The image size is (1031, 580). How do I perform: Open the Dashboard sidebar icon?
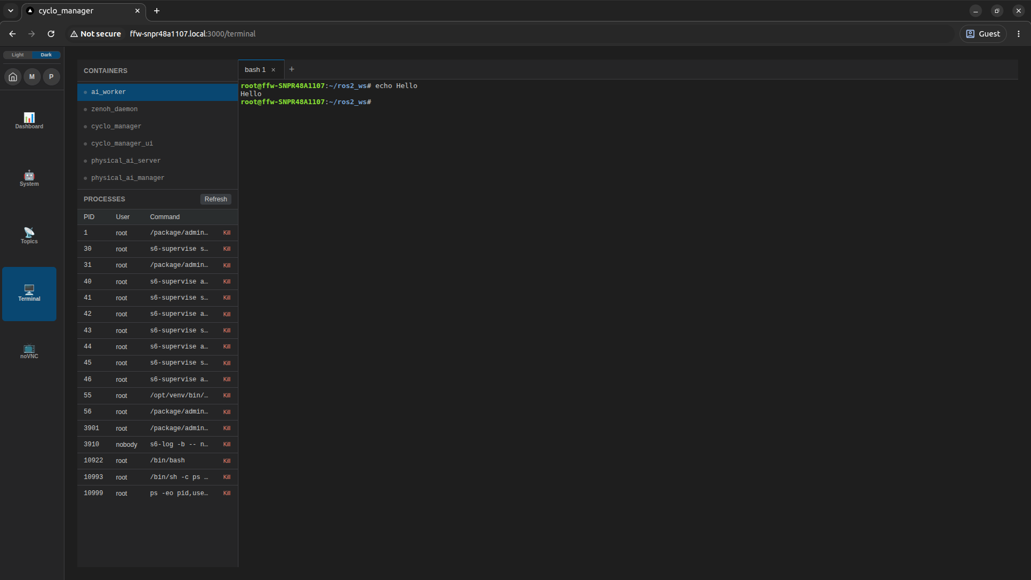(x=29, y=121)
